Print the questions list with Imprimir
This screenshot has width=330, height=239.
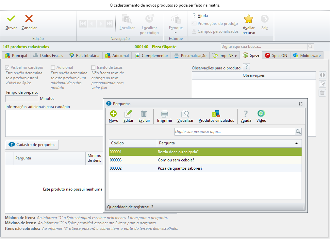[x=165, y=116]
